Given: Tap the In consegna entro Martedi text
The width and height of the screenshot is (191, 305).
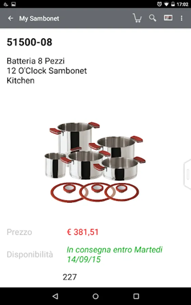Looking at the screenshot, I should (114, 249).
